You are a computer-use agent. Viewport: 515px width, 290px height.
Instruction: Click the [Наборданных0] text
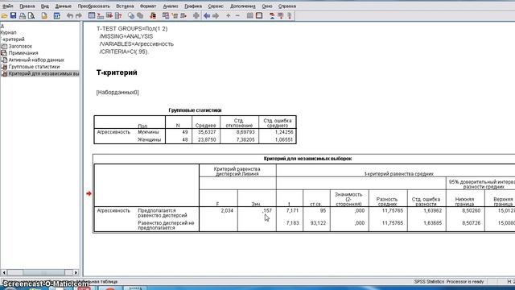tap(117, 93)
